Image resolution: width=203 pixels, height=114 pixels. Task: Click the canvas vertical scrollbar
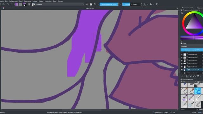(x=179, y=60)
